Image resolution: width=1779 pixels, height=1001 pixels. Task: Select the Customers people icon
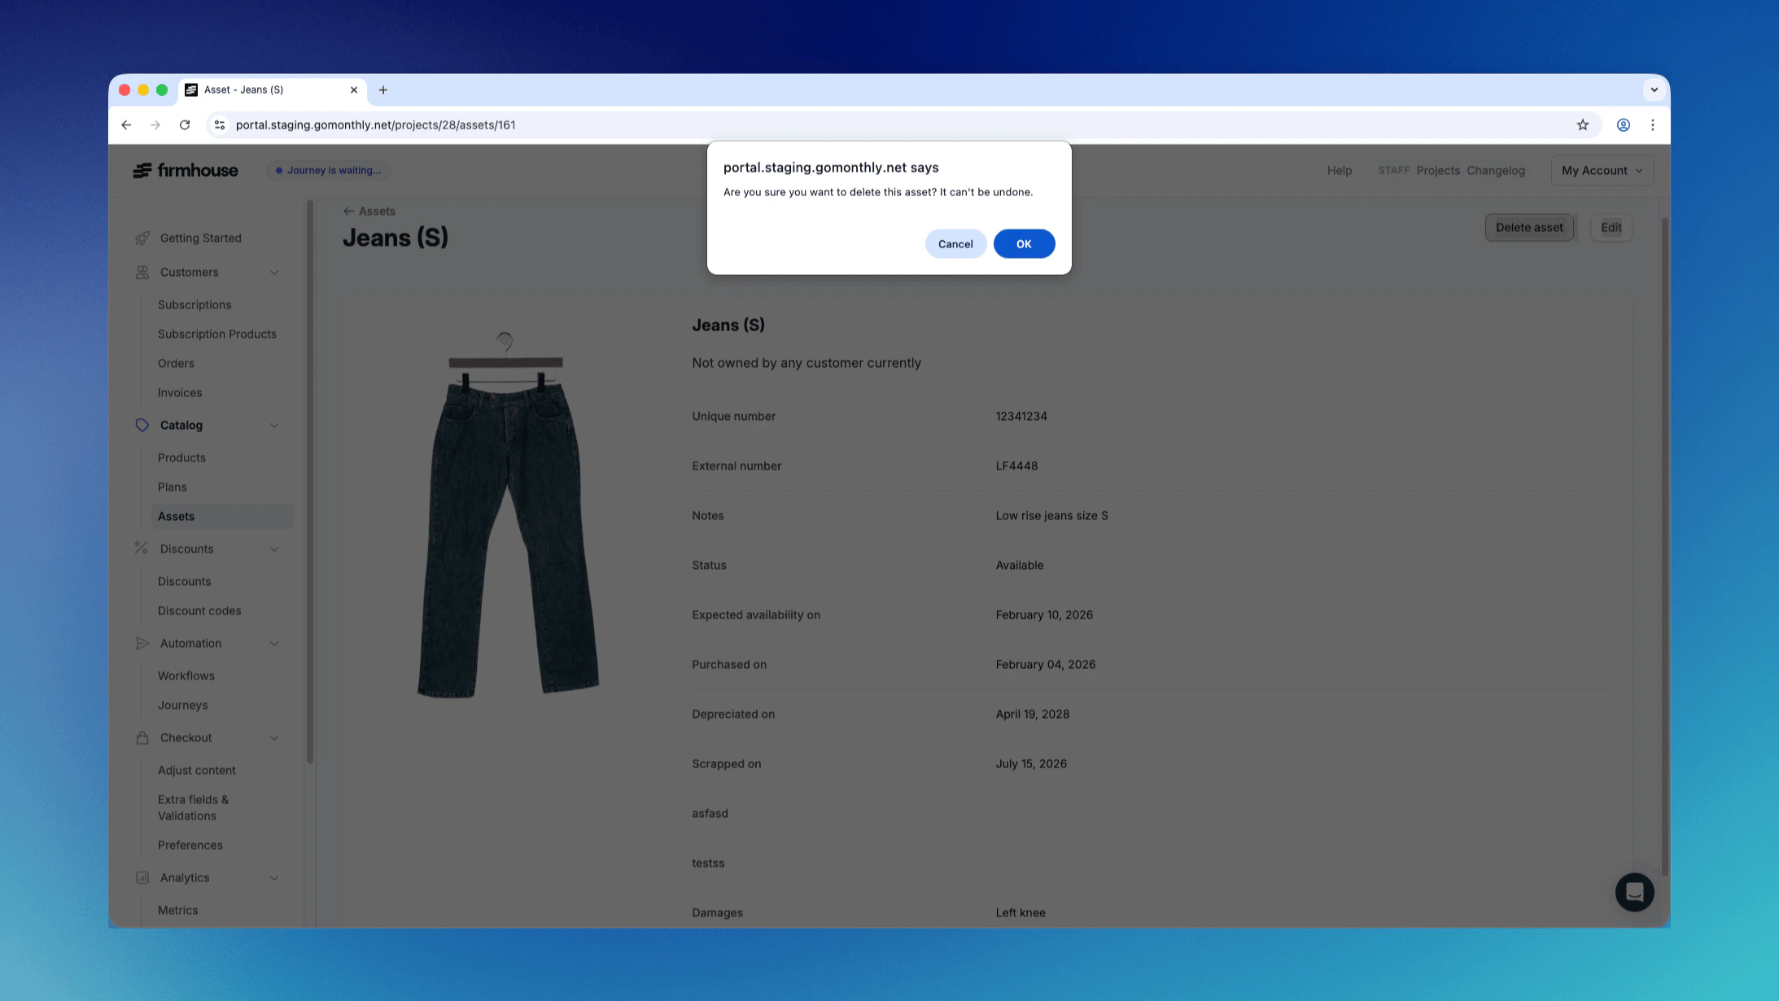pyautogui.click(x=142, y=272)
